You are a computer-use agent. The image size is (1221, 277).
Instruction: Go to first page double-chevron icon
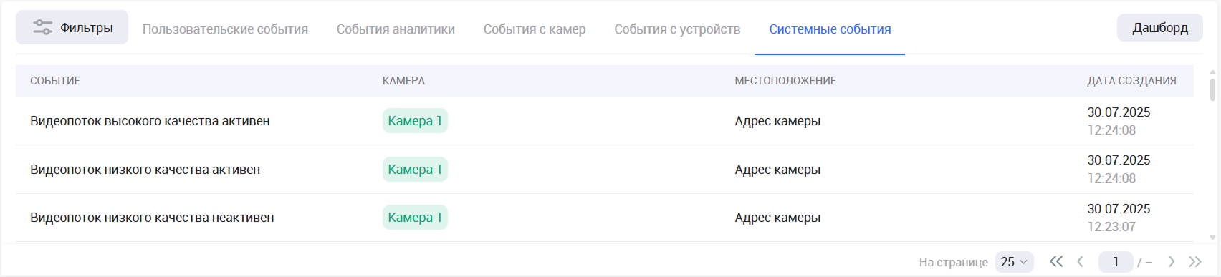point(1056,262)
